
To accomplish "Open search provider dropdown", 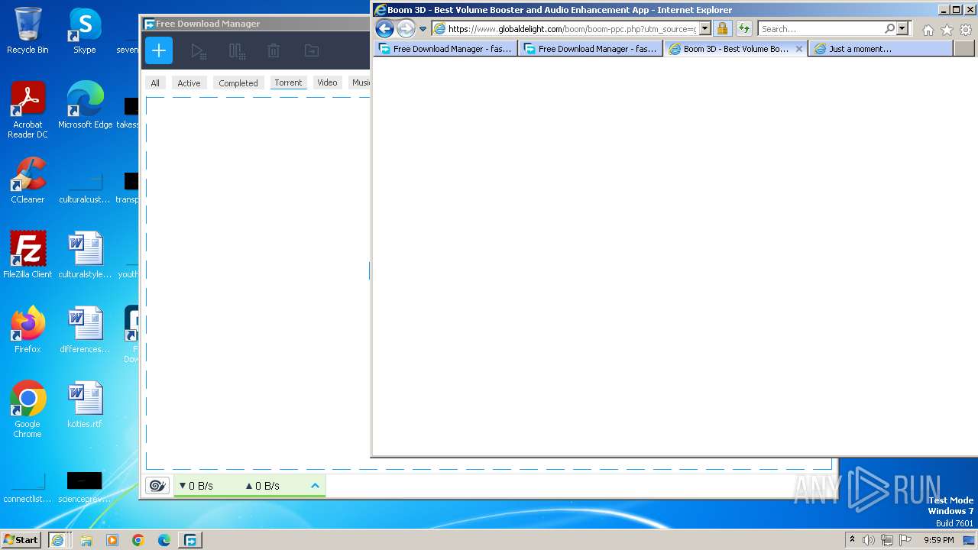I will pos(902,29).
